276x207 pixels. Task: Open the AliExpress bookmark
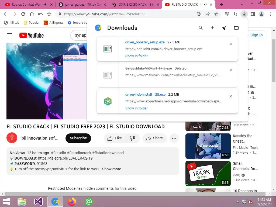[x=54, y=23]
